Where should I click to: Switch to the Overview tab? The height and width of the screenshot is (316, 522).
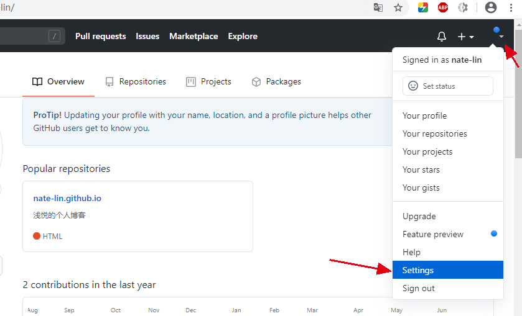(58, 82)
